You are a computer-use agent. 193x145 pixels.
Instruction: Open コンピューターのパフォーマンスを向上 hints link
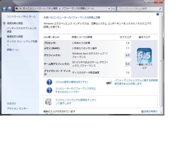(76, 90)
